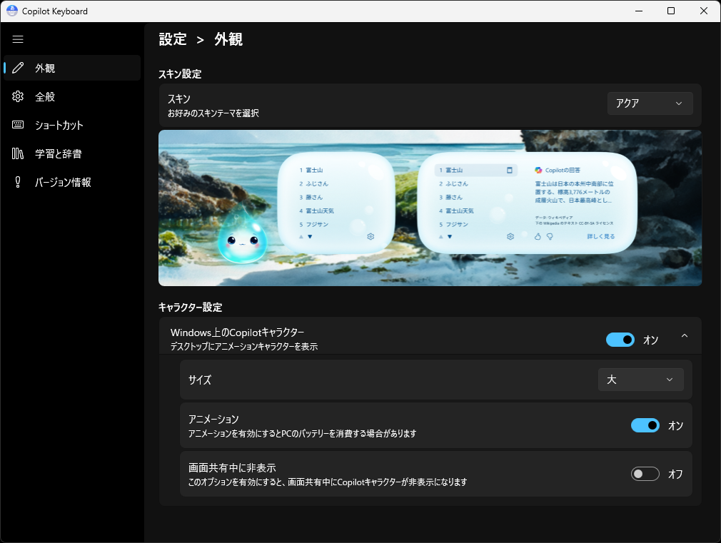Turn off the アニメーション toggle
The height and width of the screenshot is (543, 721).
click(645, 425)
